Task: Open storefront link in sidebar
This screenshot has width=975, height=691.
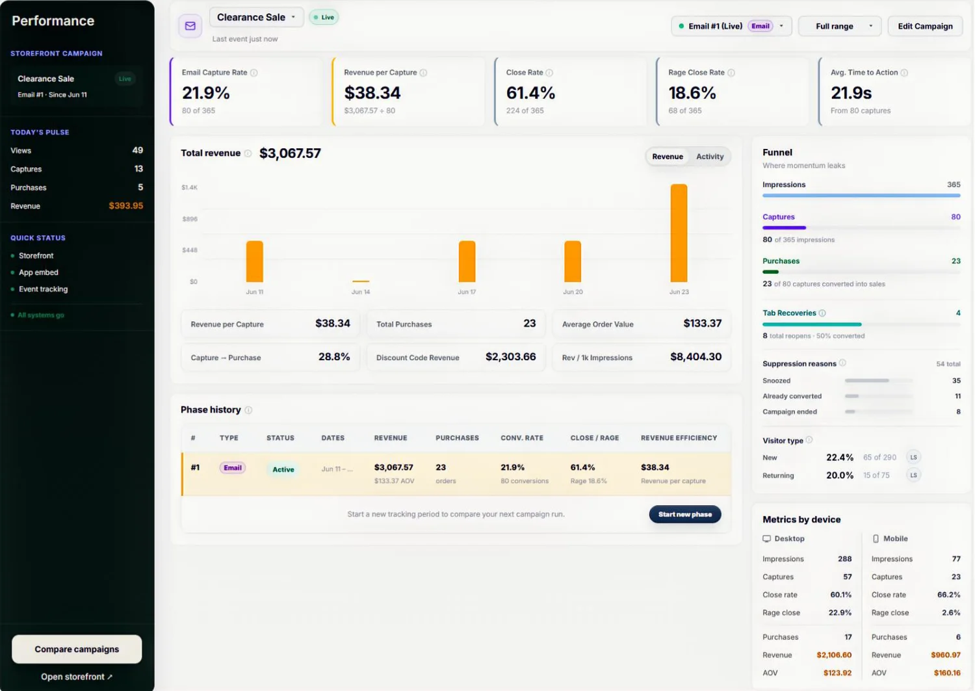Action: click(x=77, y=677)
